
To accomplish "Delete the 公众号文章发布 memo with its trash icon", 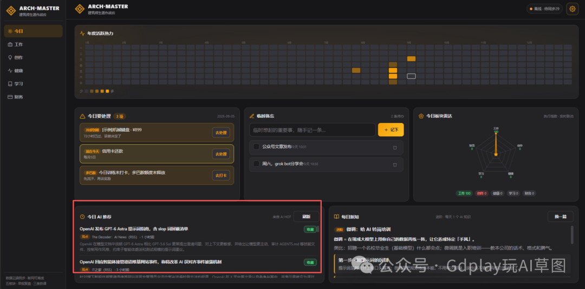I will [395, 147].
